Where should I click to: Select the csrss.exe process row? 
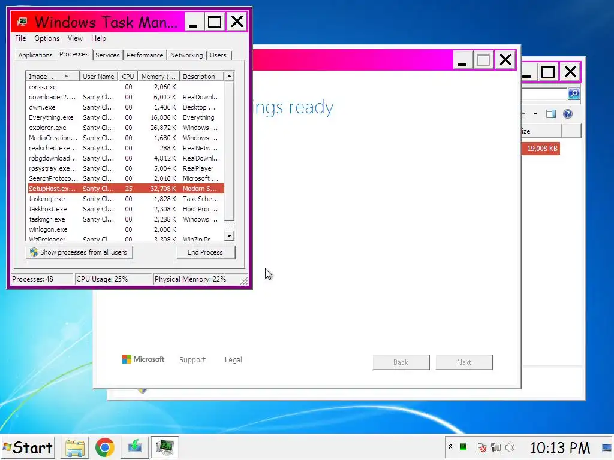pos(125,87)
